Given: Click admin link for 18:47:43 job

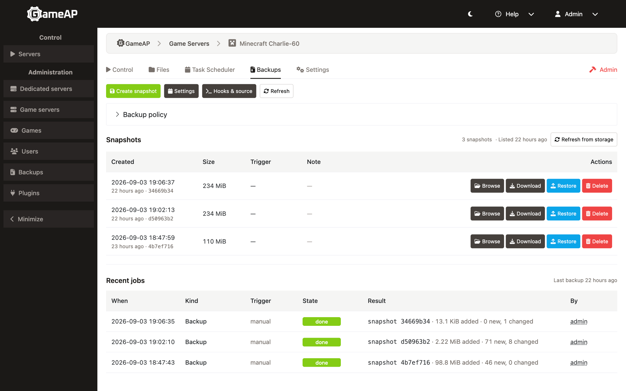Looking at the screenshot, I should click(x=579, y=363).
